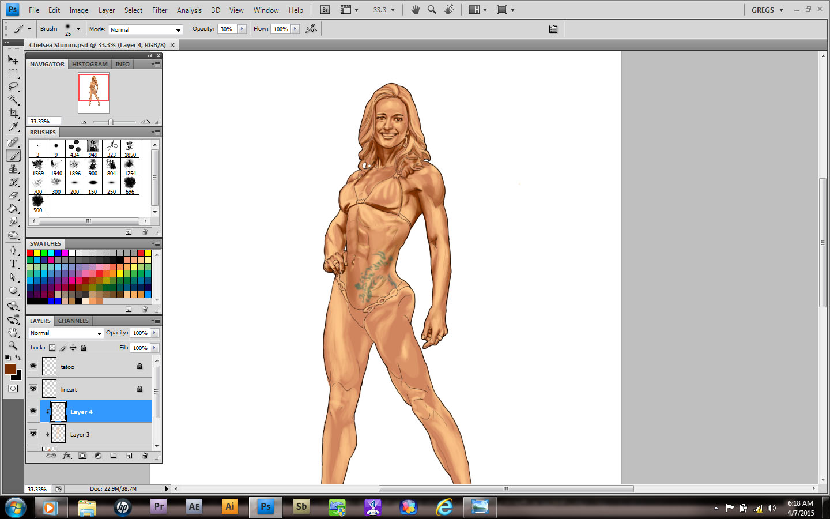The image size is (830, 519).
Task: Add a layer mask to Layer 4
Action: click(82, 456)
